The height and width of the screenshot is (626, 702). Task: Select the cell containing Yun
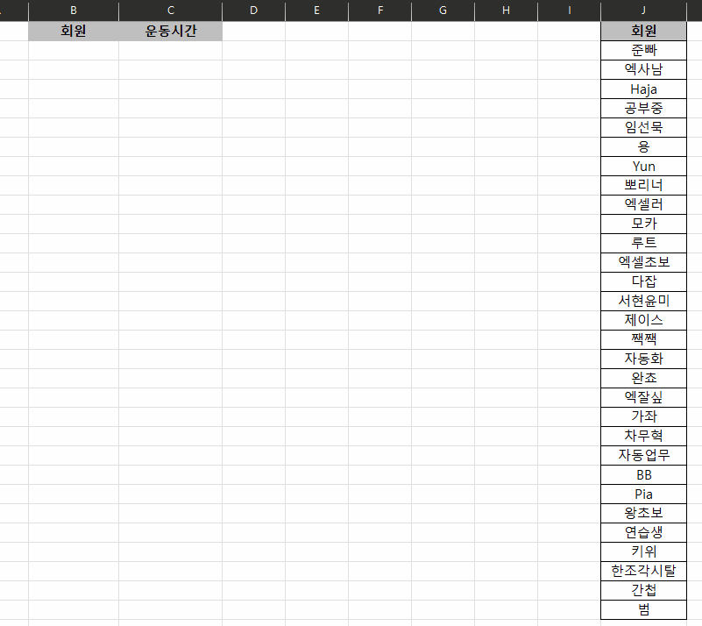coord(644,166)
